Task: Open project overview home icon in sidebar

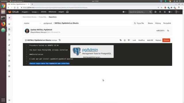Action: (9, 24)
